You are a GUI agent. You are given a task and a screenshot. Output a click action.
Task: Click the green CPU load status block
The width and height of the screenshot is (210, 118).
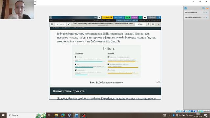(128, 17)
